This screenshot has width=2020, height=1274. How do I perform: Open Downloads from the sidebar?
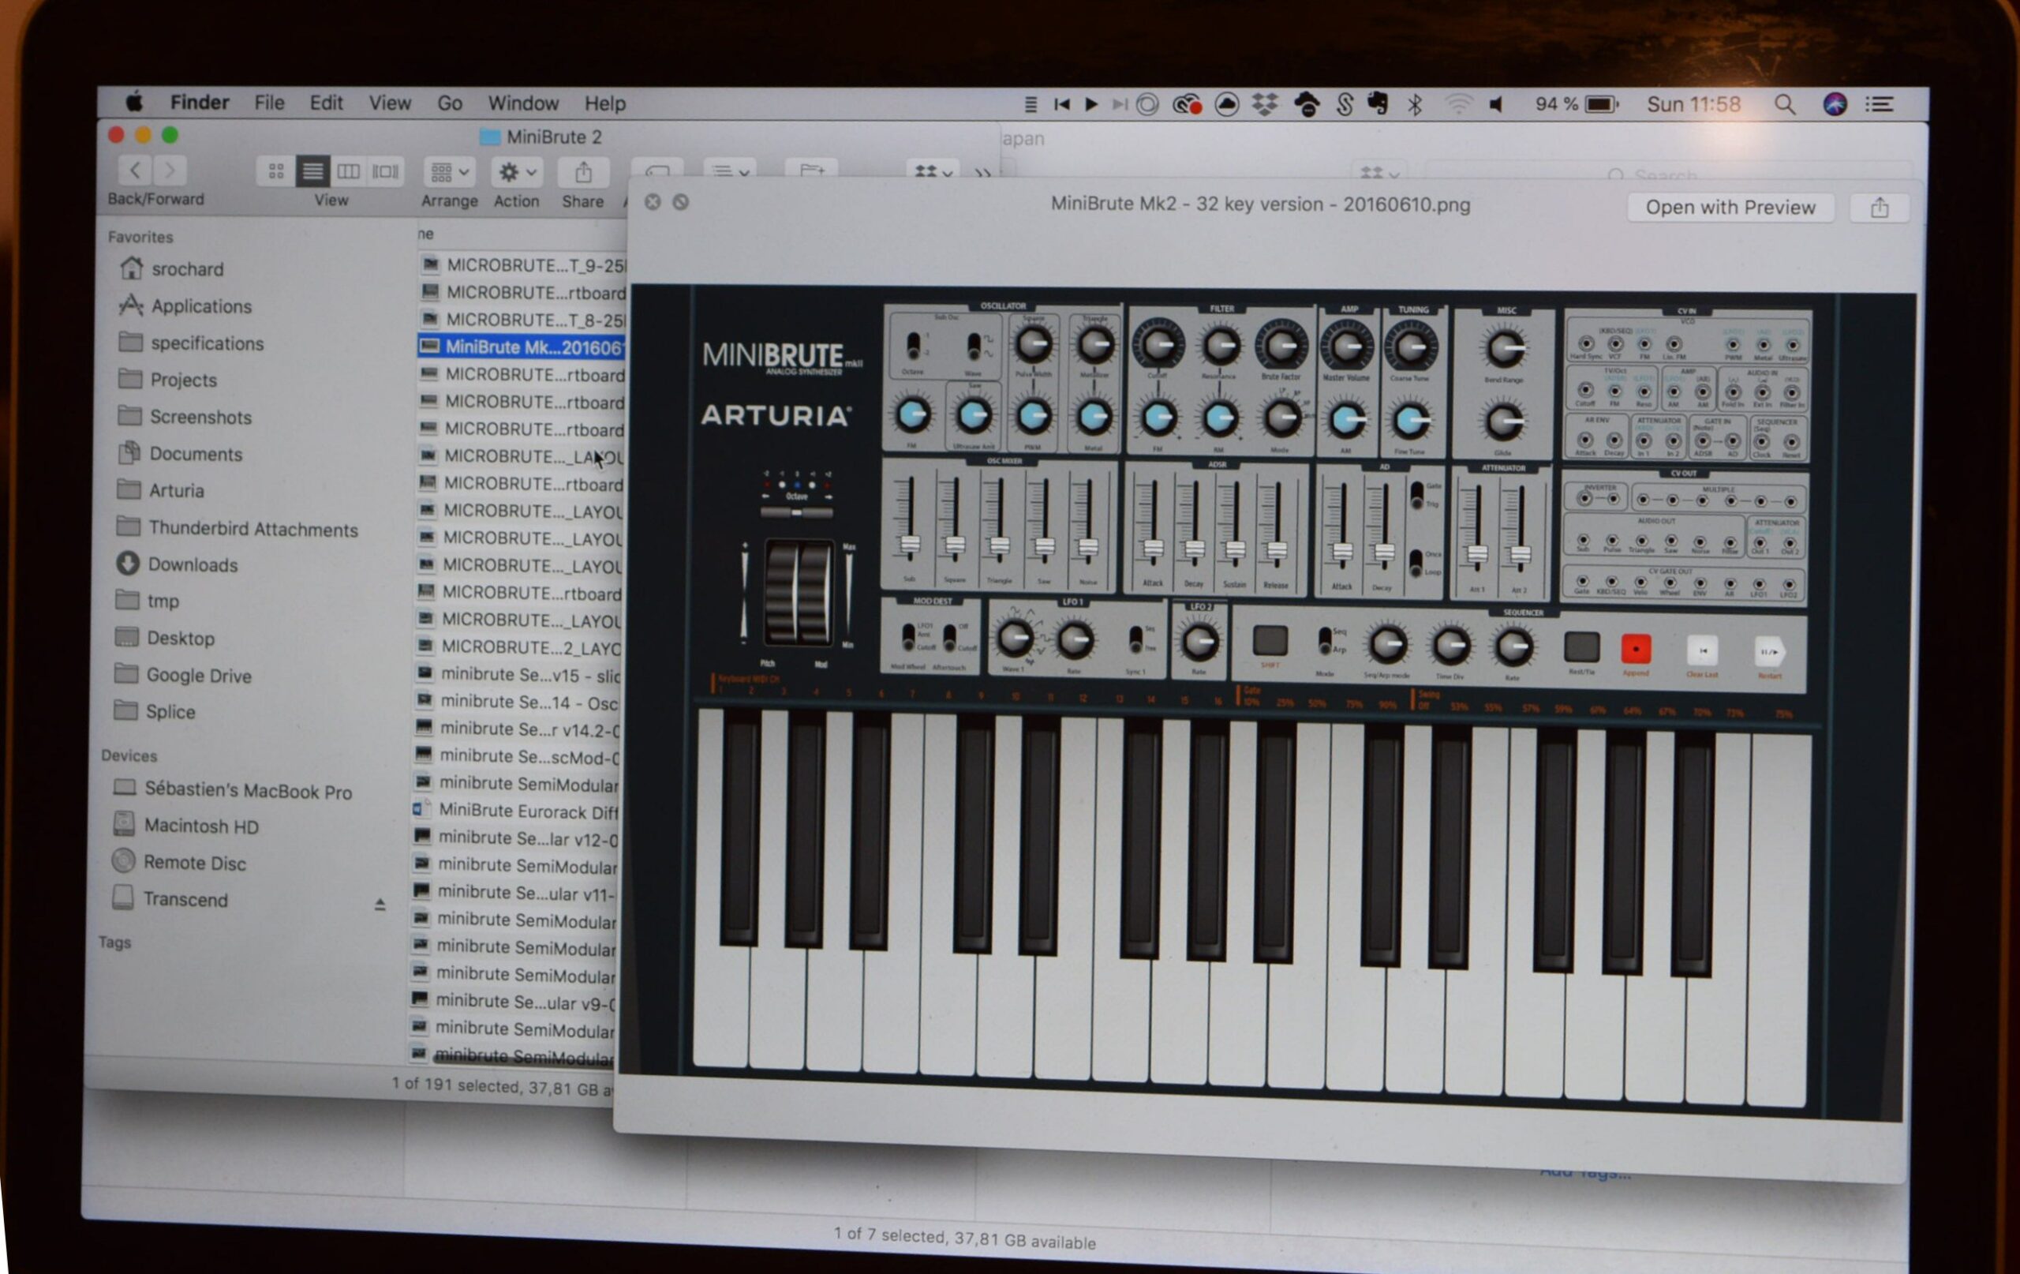click(x=192, y=564)
